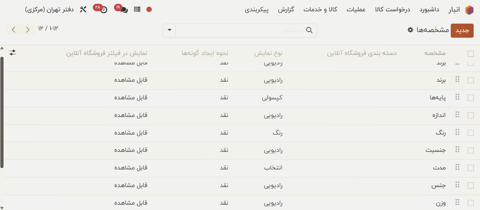Viewport: 480px width, 210px height.
Task: Click the مشخصه‌ها breadcrumb title
Action: pyautogui.click(x=433, y=30)
